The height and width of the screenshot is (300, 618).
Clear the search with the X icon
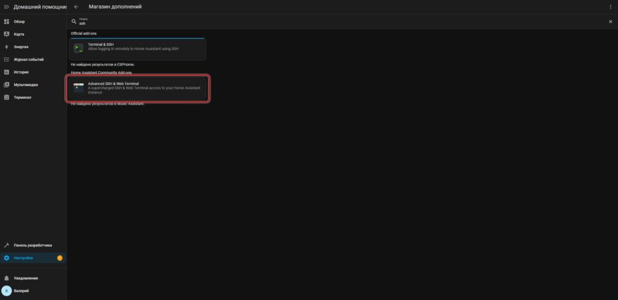(610, 22)
